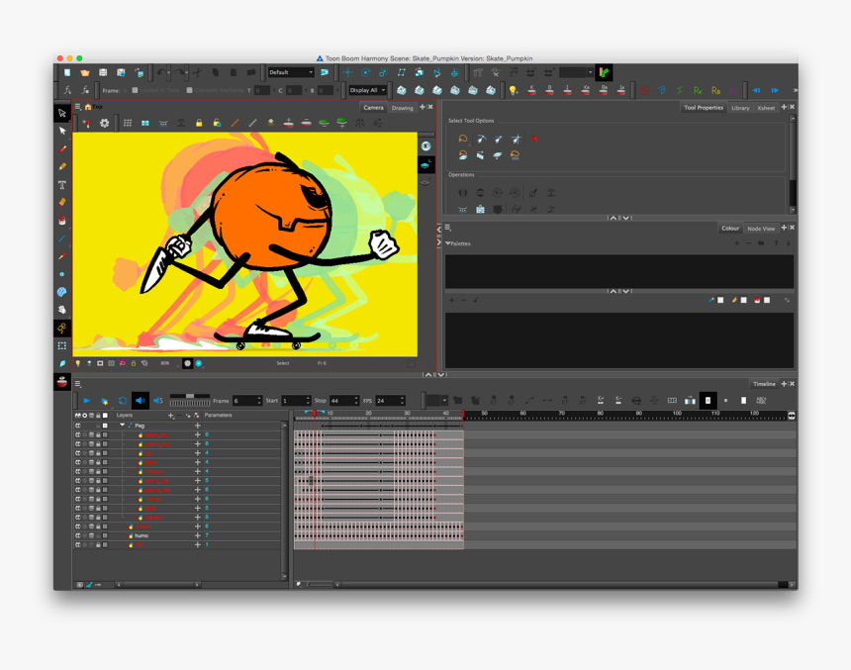This screenshot has height=670, width=851.
Task: Click the Undo arrow icon
Action: coord(161,73)
